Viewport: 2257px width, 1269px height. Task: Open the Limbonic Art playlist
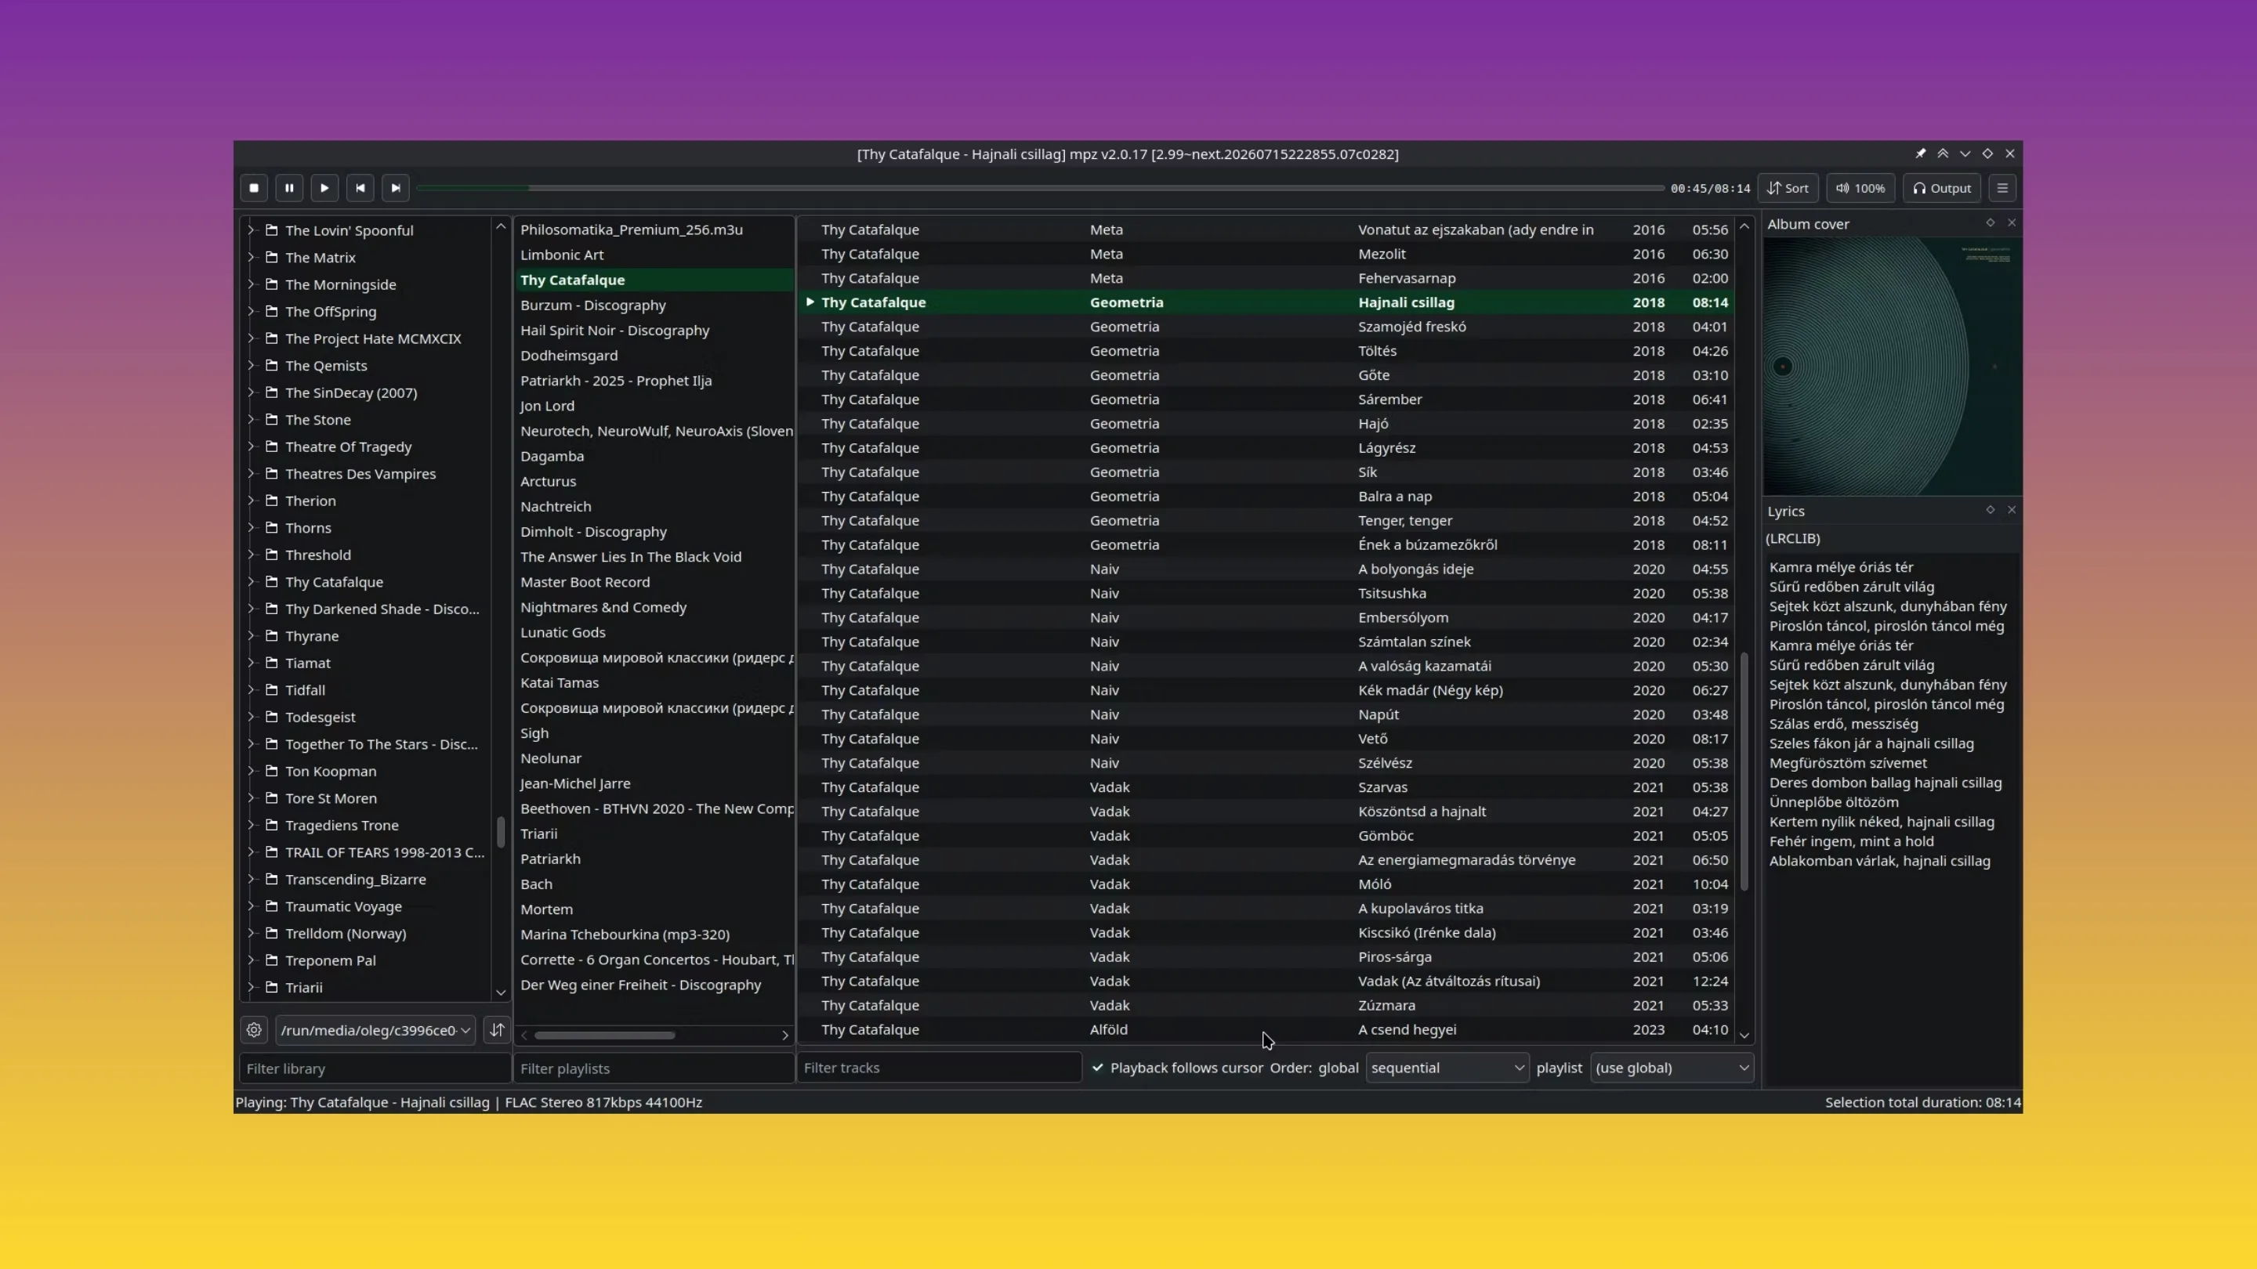coord(654,255)
